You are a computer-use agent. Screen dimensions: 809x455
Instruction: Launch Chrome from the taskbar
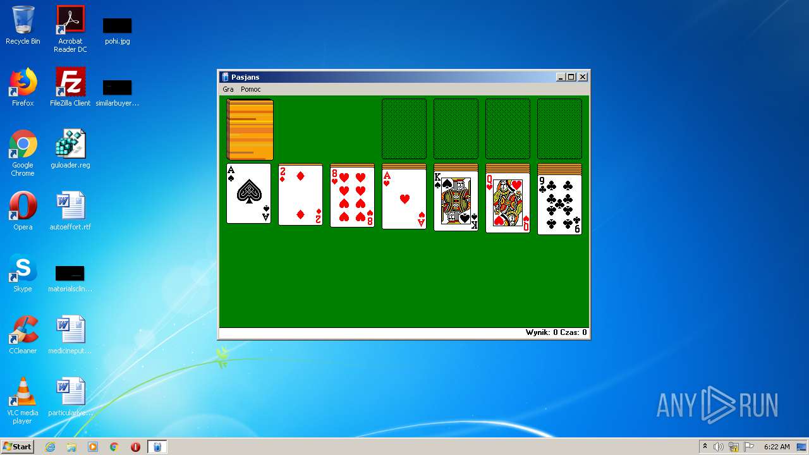click(x=114, y=447)
